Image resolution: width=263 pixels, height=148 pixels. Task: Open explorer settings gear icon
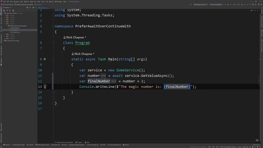33,7
